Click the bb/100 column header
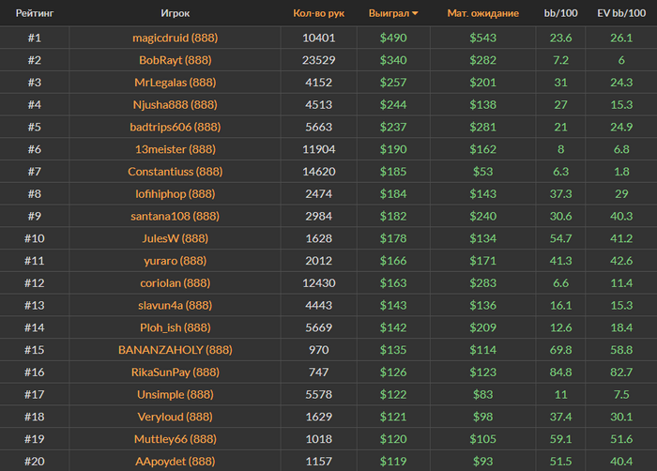 pos(561,14)
